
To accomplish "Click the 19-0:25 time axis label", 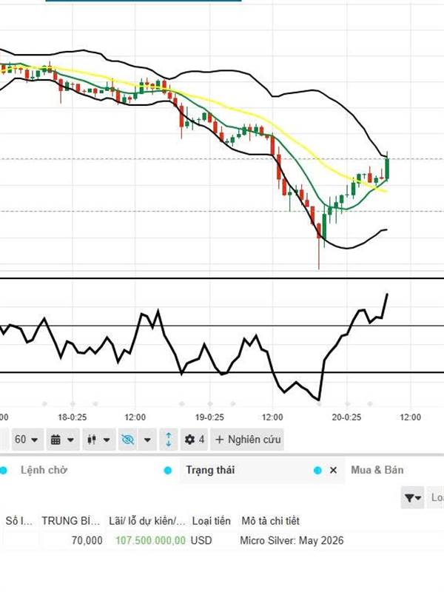I will 209,417.
